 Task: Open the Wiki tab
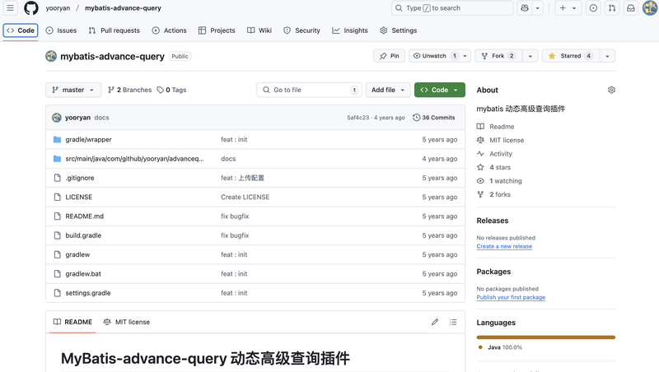259,30
